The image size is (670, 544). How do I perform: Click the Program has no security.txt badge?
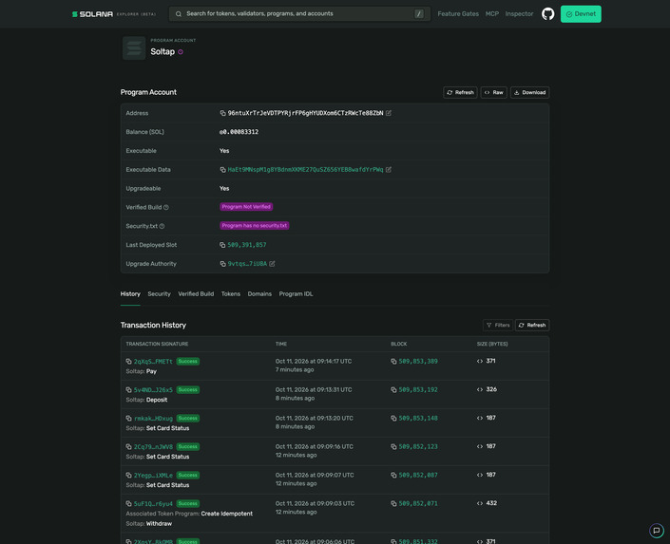(x=255, y=226)
